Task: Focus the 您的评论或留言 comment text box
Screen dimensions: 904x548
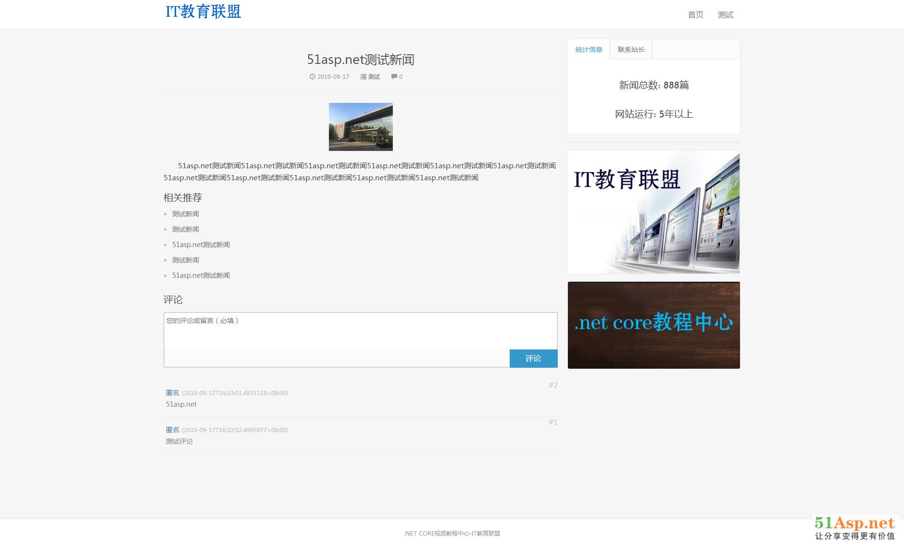Action: click(x=361, y=331)
